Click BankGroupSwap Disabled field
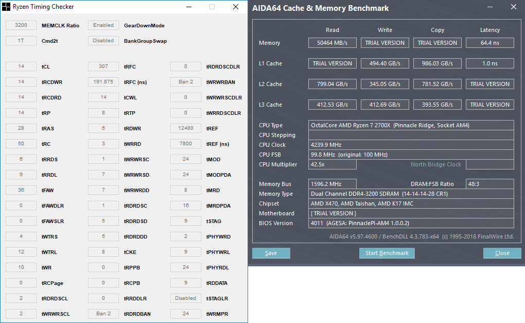Image resolution: width=525 pixels, height=323 pixels. click(103, 41)
